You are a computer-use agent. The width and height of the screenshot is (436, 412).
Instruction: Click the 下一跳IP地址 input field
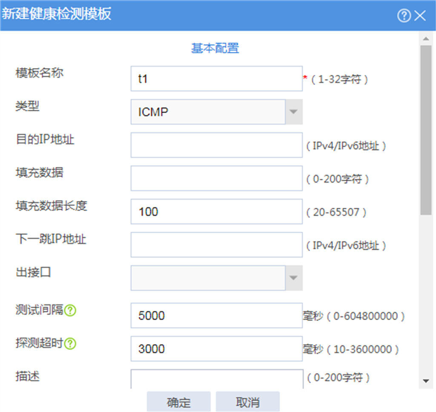coord(217,245)
